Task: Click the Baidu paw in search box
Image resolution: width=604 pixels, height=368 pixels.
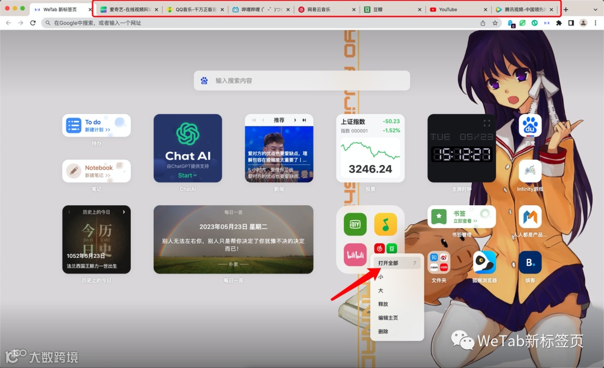Action: coord(204,81)
